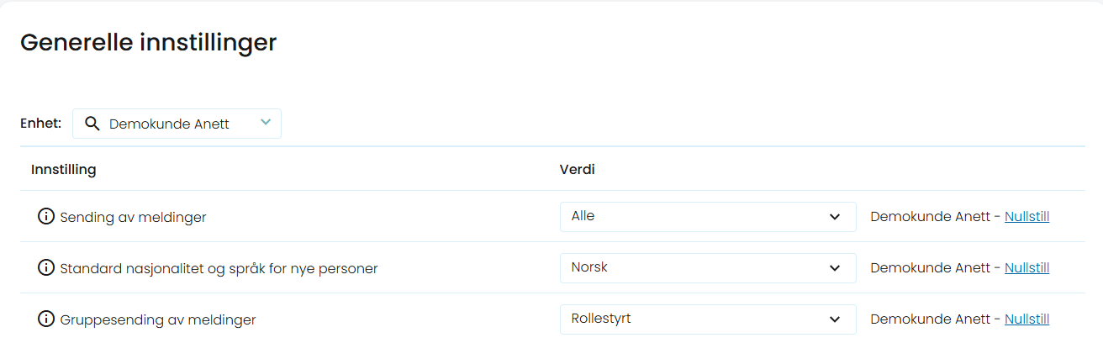
Task: Open the Norsk language dropdown
Action: (x=708, y=268)
